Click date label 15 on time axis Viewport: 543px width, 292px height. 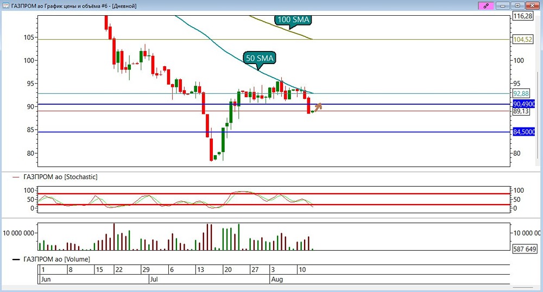(x=99, y=270)
